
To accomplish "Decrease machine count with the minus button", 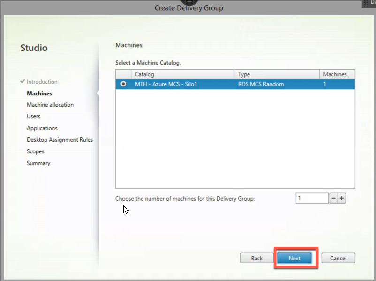I will 333,198.
